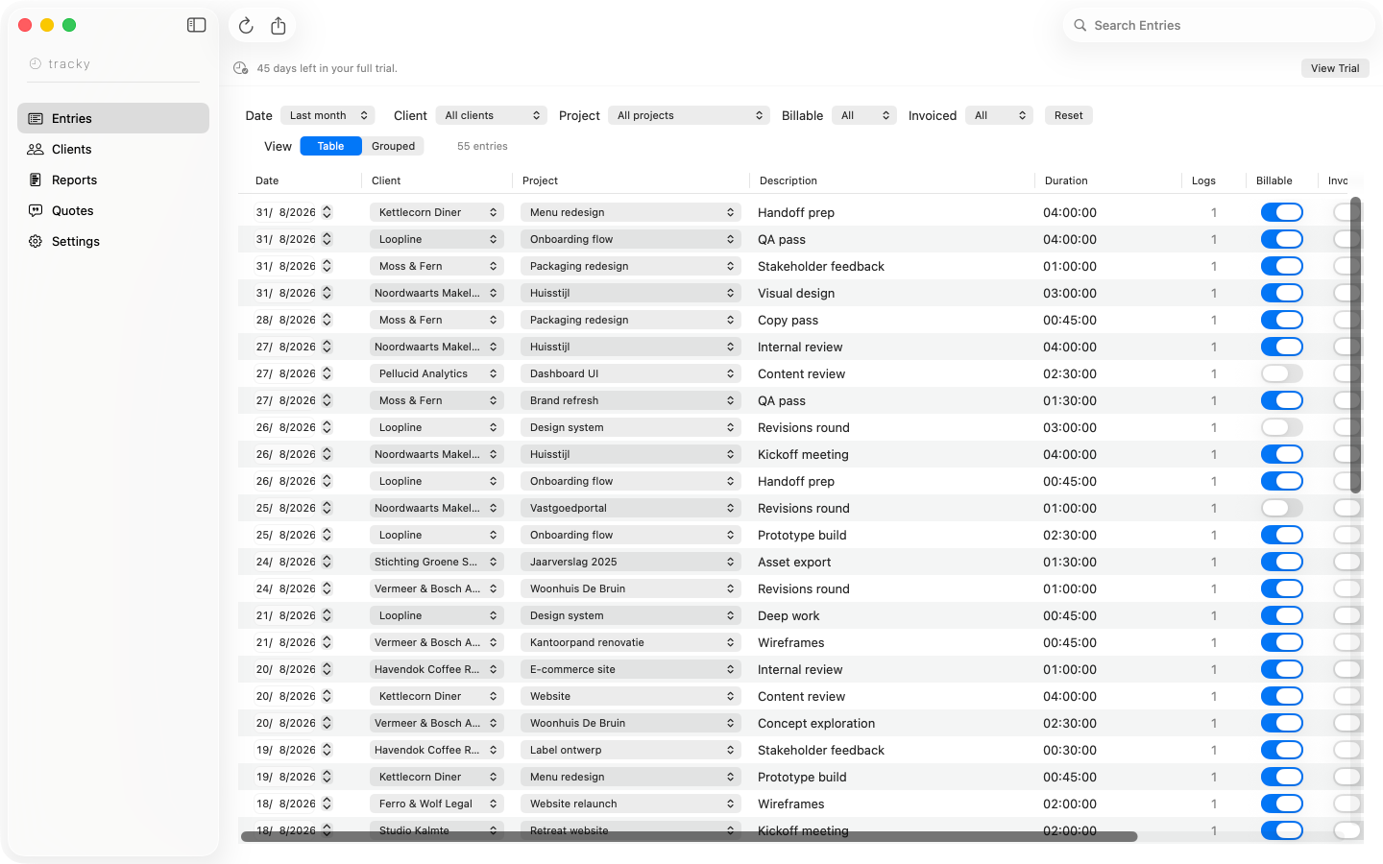The height and width of the screenshot is (864, 1383).
Task: Toggle billable for Deep work entry
Action: click(x=1282, y=616)
